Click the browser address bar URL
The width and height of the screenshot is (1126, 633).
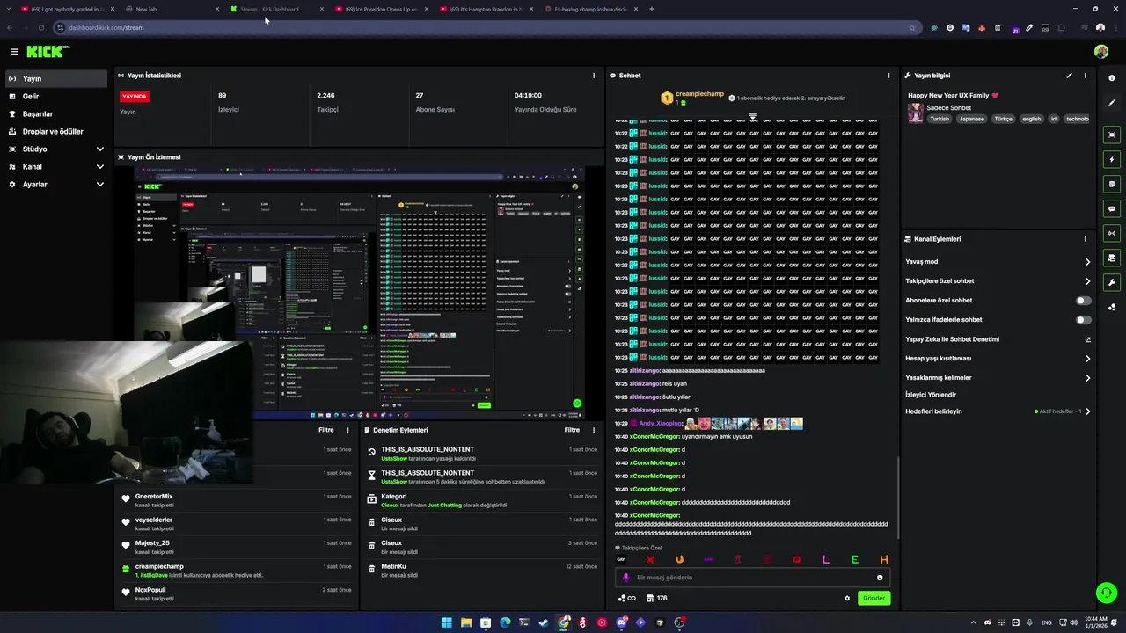point(106,27)
